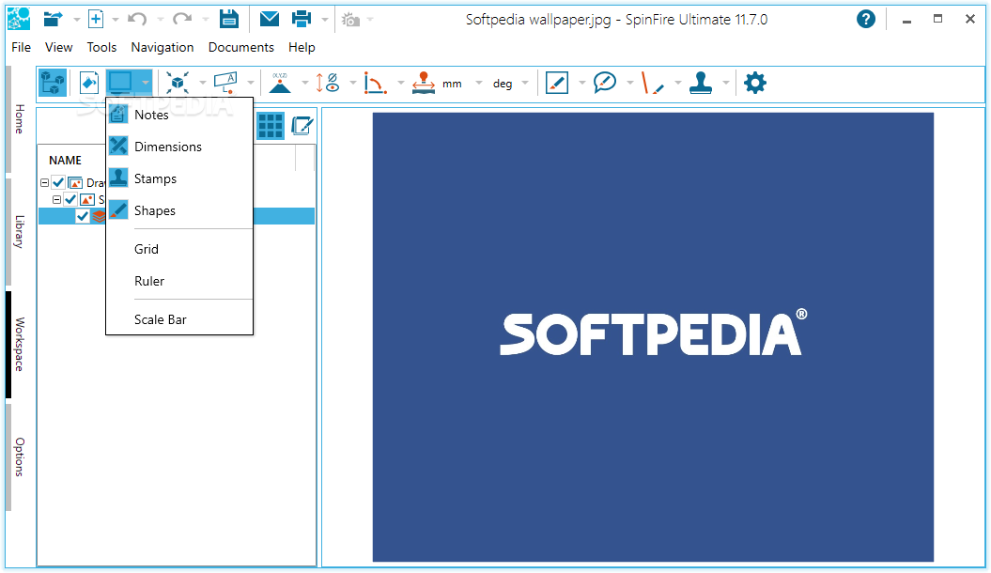
Task: Select the diameter distance measurement icon
Action: click(x=328, y=83)
